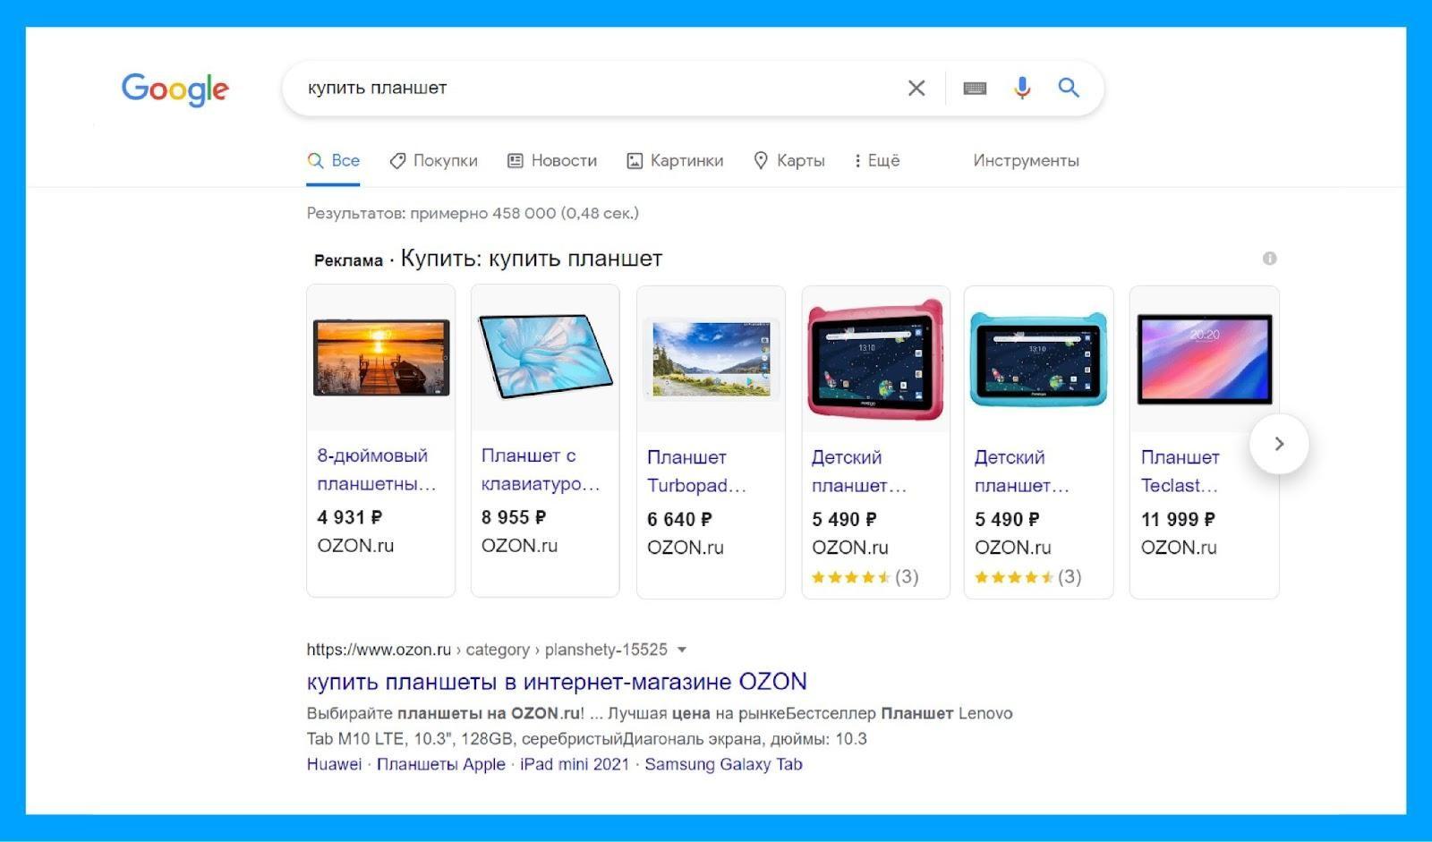The width and height of the screenshot is (1432, 842).
Task: Click into the search input field
Action: 591,88
